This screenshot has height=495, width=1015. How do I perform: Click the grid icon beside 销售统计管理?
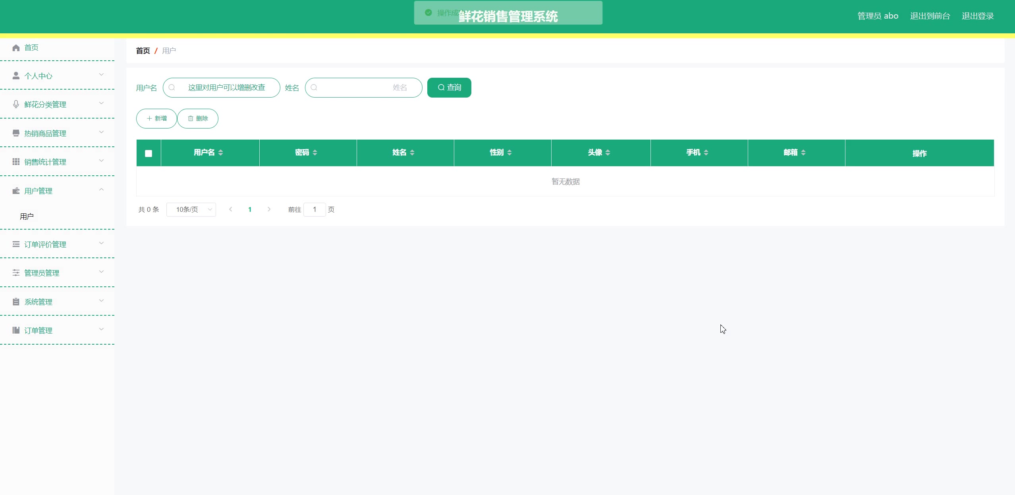[16, 162]
